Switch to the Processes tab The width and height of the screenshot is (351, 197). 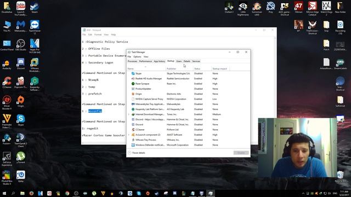coord(132,61)
